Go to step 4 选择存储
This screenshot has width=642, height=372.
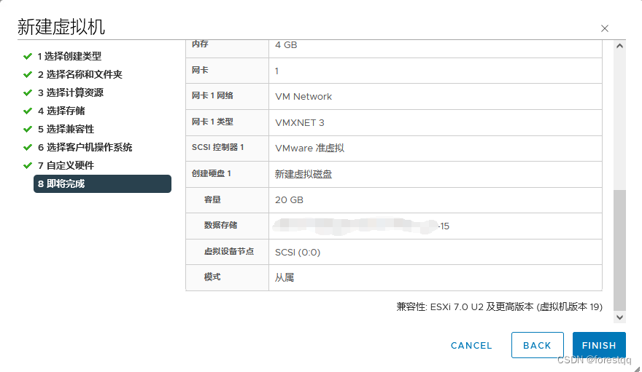[x=61, y=111]
